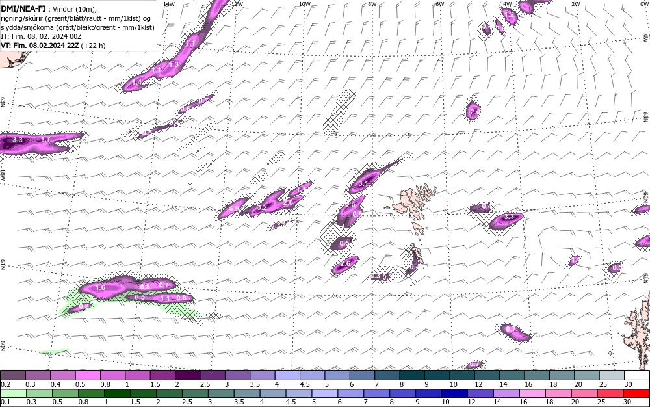
Task: Click the '8W' longitude label
Action: coord(372,4)
